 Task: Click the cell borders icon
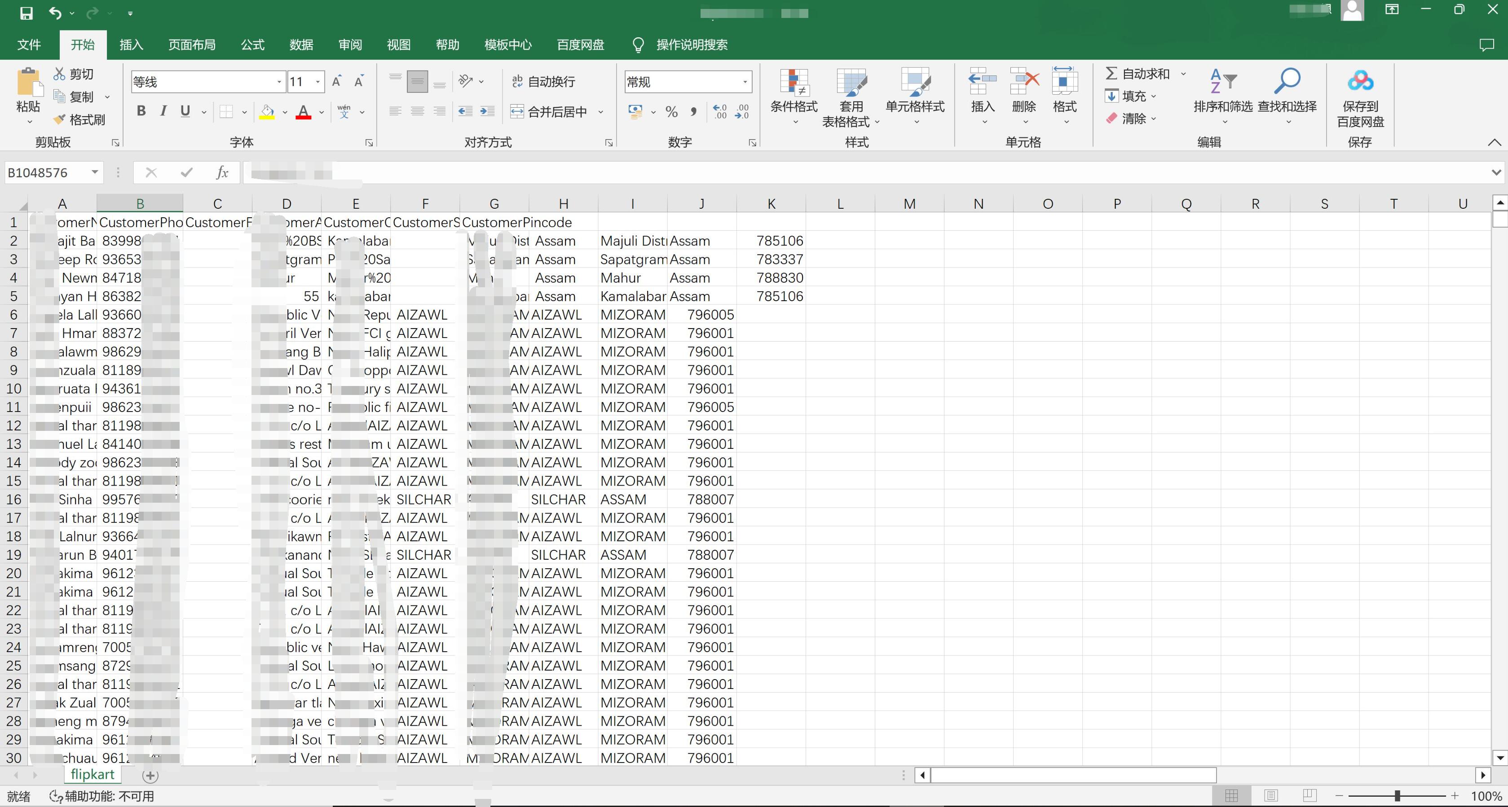226,111
